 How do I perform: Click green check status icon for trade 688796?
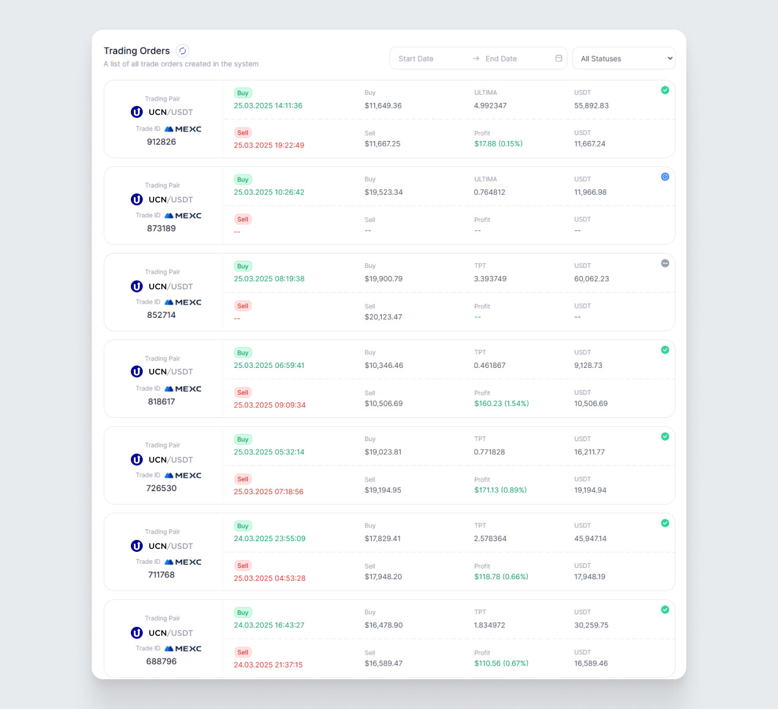tap(665, 610)
